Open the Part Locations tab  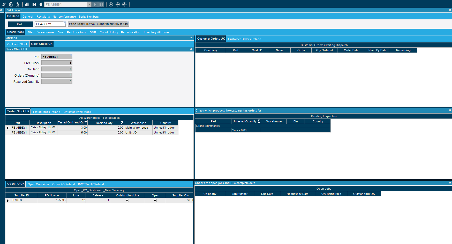pos(76,32)
